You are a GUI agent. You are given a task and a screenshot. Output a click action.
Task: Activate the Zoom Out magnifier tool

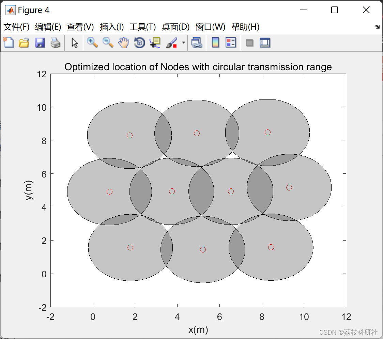pos(108,43)
